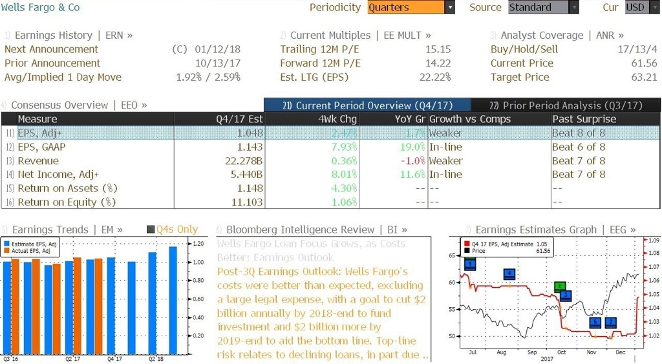Viewport: 662px width, 364px height.
Task: Click event marker 1 on estimates graph
Action: (470, 264)
